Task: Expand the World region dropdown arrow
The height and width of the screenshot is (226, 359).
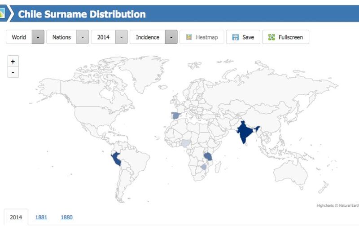Action: coord(38,37)
